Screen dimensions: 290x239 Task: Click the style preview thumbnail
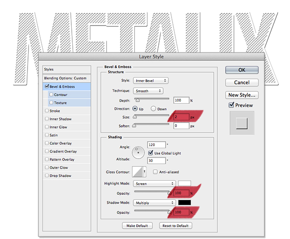click(x=242, y=123)
